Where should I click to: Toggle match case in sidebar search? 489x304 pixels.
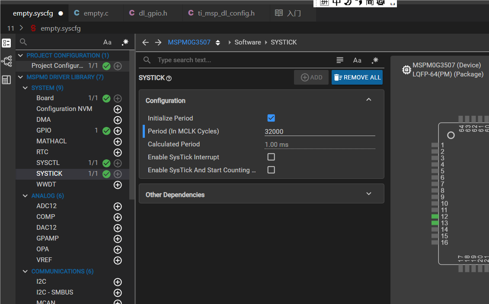click(x=107, y=42)
